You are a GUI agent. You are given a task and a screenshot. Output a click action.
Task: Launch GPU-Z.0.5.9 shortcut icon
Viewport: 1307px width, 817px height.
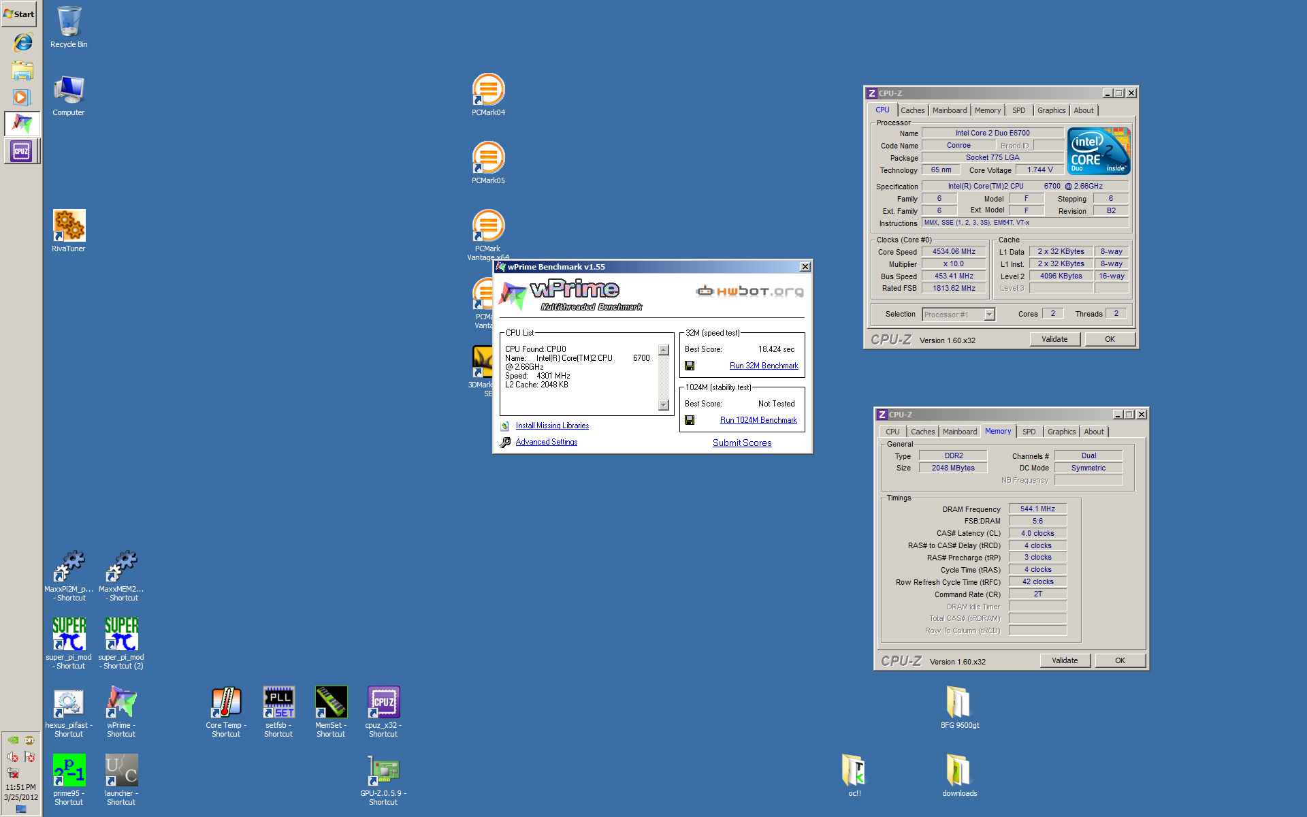[x=383, y=780]
